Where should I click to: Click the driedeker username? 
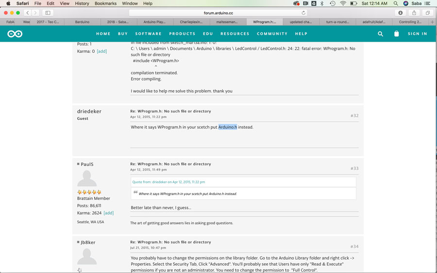coord(89,112)
